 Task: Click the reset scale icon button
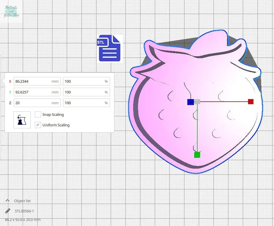(22, 120)
